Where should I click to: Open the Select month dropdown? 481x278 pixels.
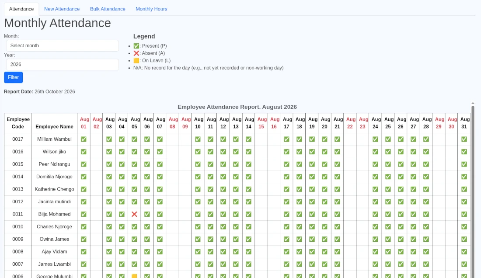click(62, 45)
